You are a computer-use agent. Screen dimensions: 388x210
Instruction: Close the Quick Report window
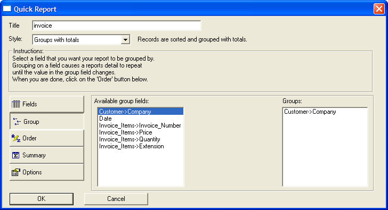(x=379, y=9)
